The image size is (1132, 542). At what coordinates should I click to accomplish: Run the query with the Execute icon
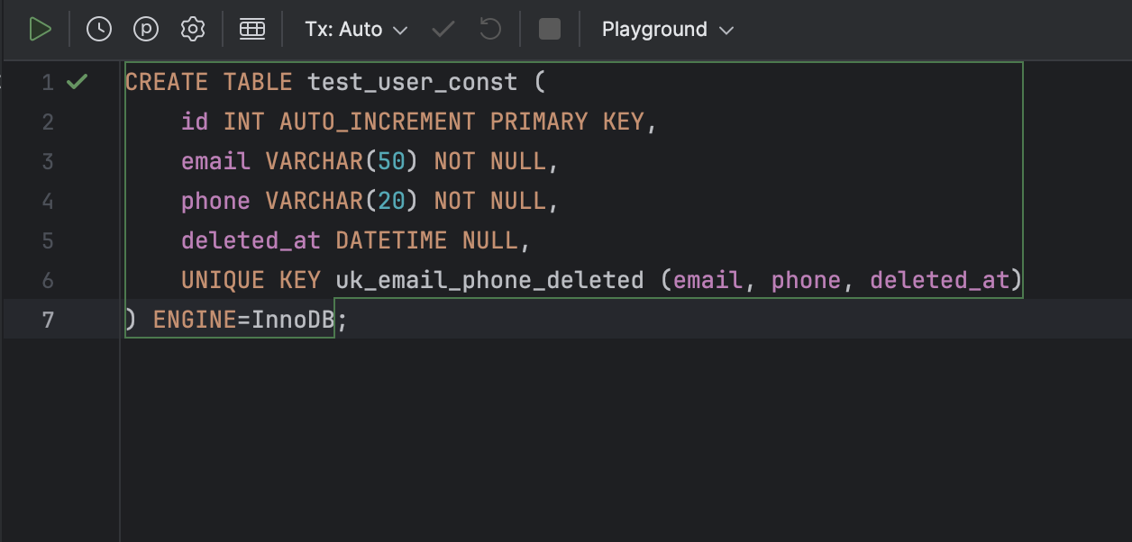40,29
